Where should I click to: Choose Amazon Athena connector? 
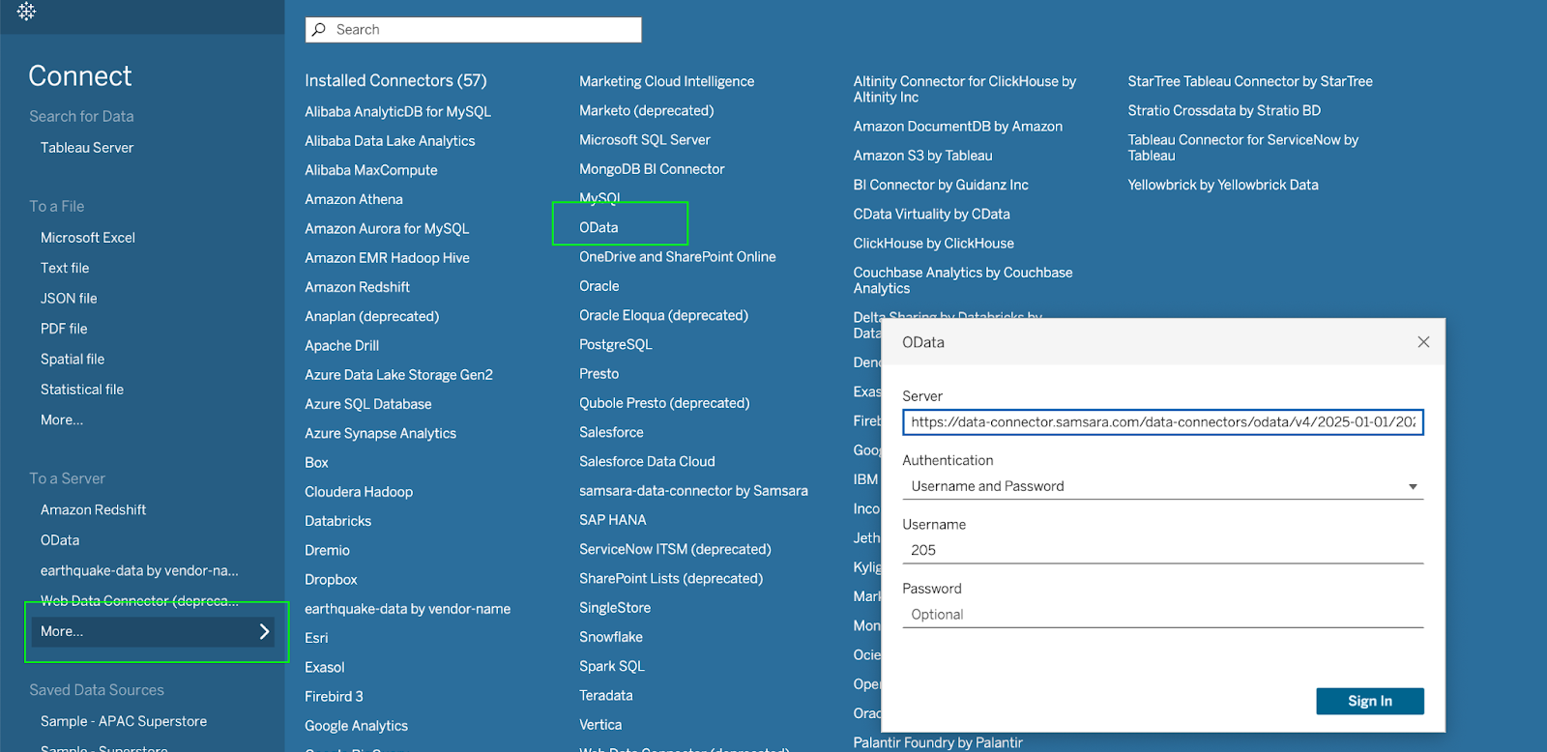click(354, 199)
